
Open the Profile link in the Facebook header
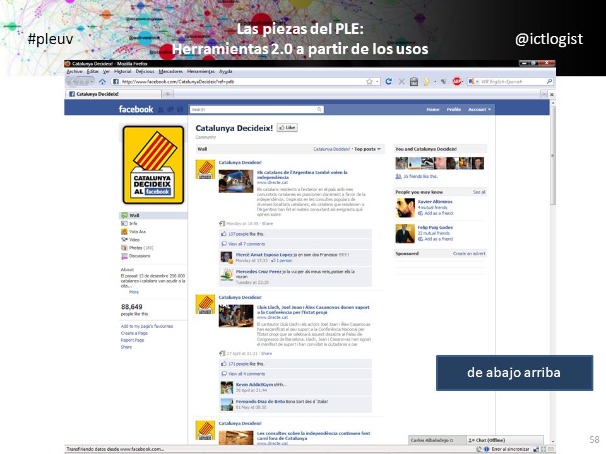pos(454,110)
